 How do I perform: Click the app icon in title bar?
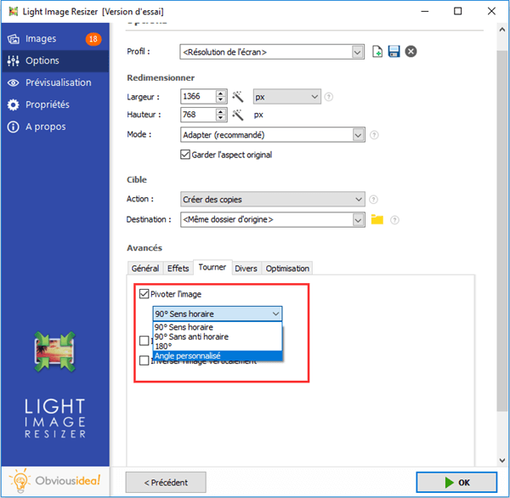click(x=13, y=11)
